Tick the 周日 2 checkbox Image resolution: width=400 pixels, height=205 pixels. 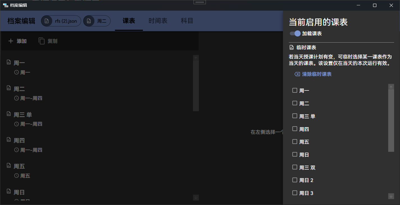click(x=295, y=180)
